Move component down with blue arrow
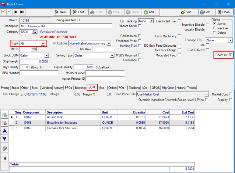 (x=5, y=138)
